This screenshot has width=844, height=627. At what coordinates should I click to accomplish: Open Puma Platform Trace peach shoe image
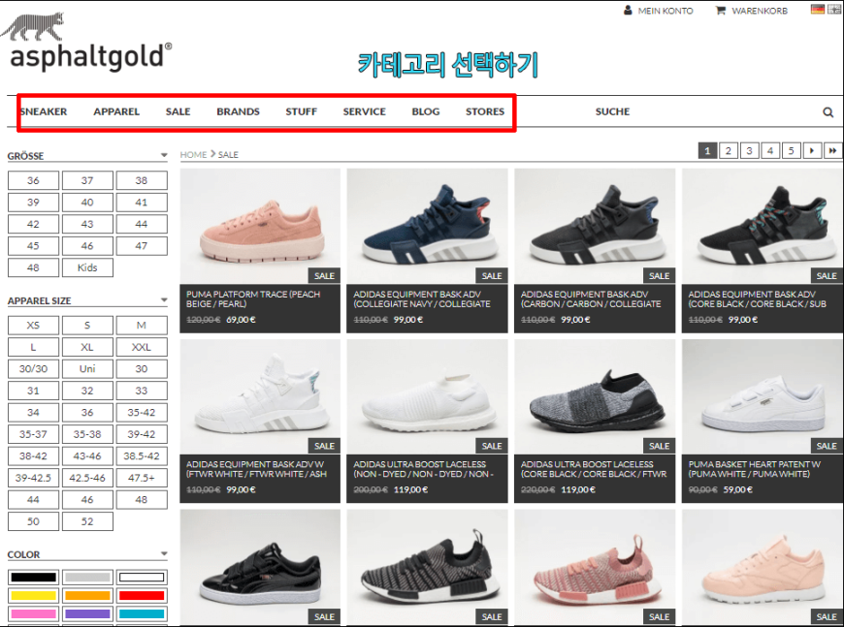[x=260, y=226]
